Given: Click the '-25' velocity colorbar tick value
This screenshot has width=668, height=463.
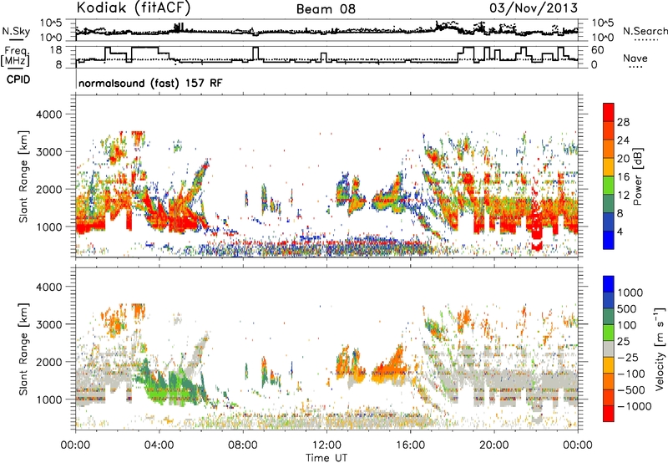Looking at the screenshot, I should 629,357.
